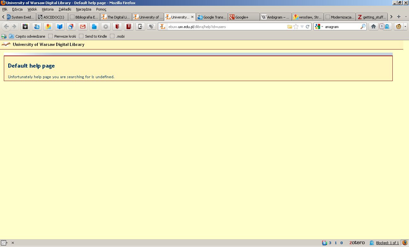The image size is (409, 247).
Task: Go to home page with the house icon
Action: tap(373, 26)
